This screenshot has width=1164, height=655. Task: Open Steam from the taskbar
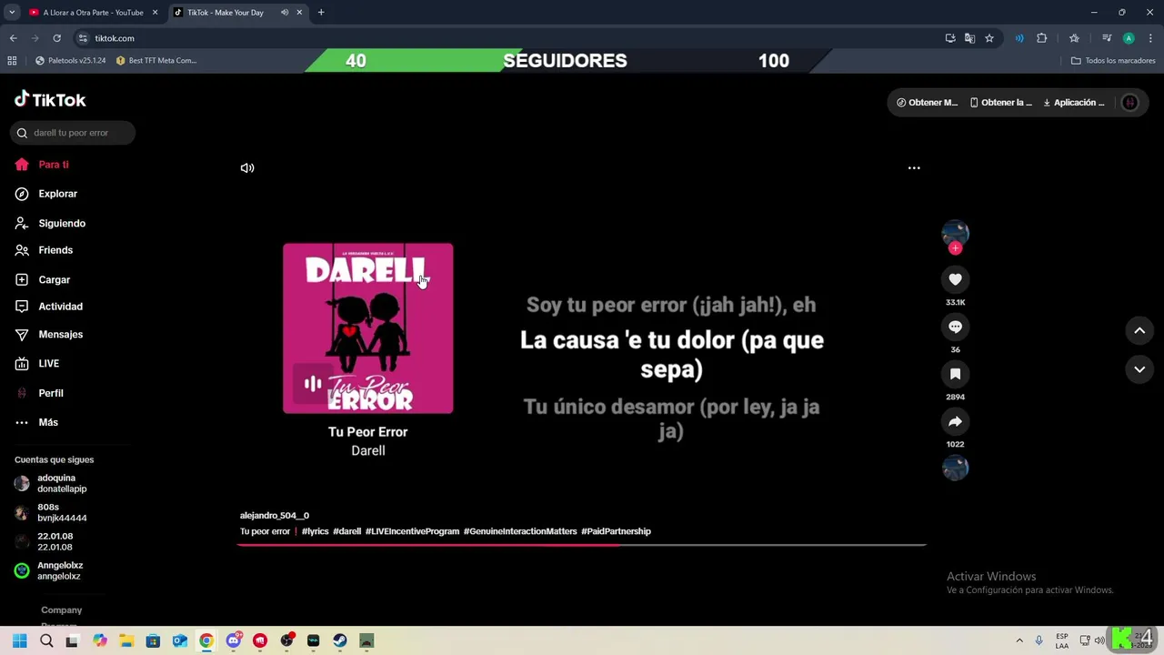click(x=340, y=640)
